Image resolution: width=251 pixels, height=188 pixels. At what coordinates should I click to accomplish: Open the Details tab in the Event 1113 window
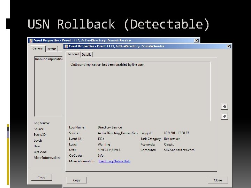click(51, 49)
